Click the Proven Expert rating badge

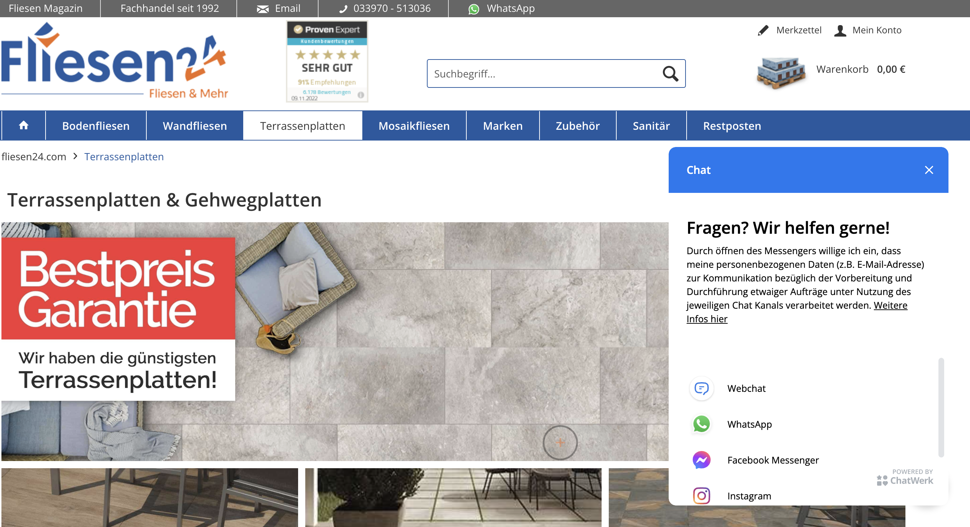tap(327, 61)
